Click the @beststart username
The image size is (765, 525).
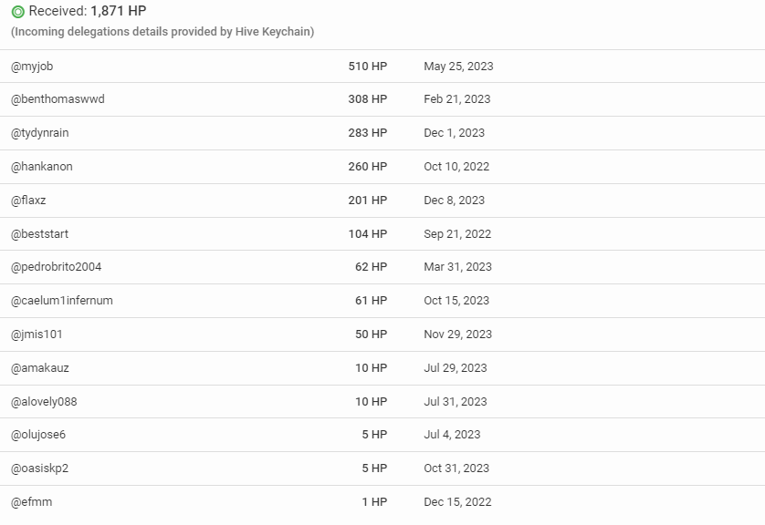point(39,233)
